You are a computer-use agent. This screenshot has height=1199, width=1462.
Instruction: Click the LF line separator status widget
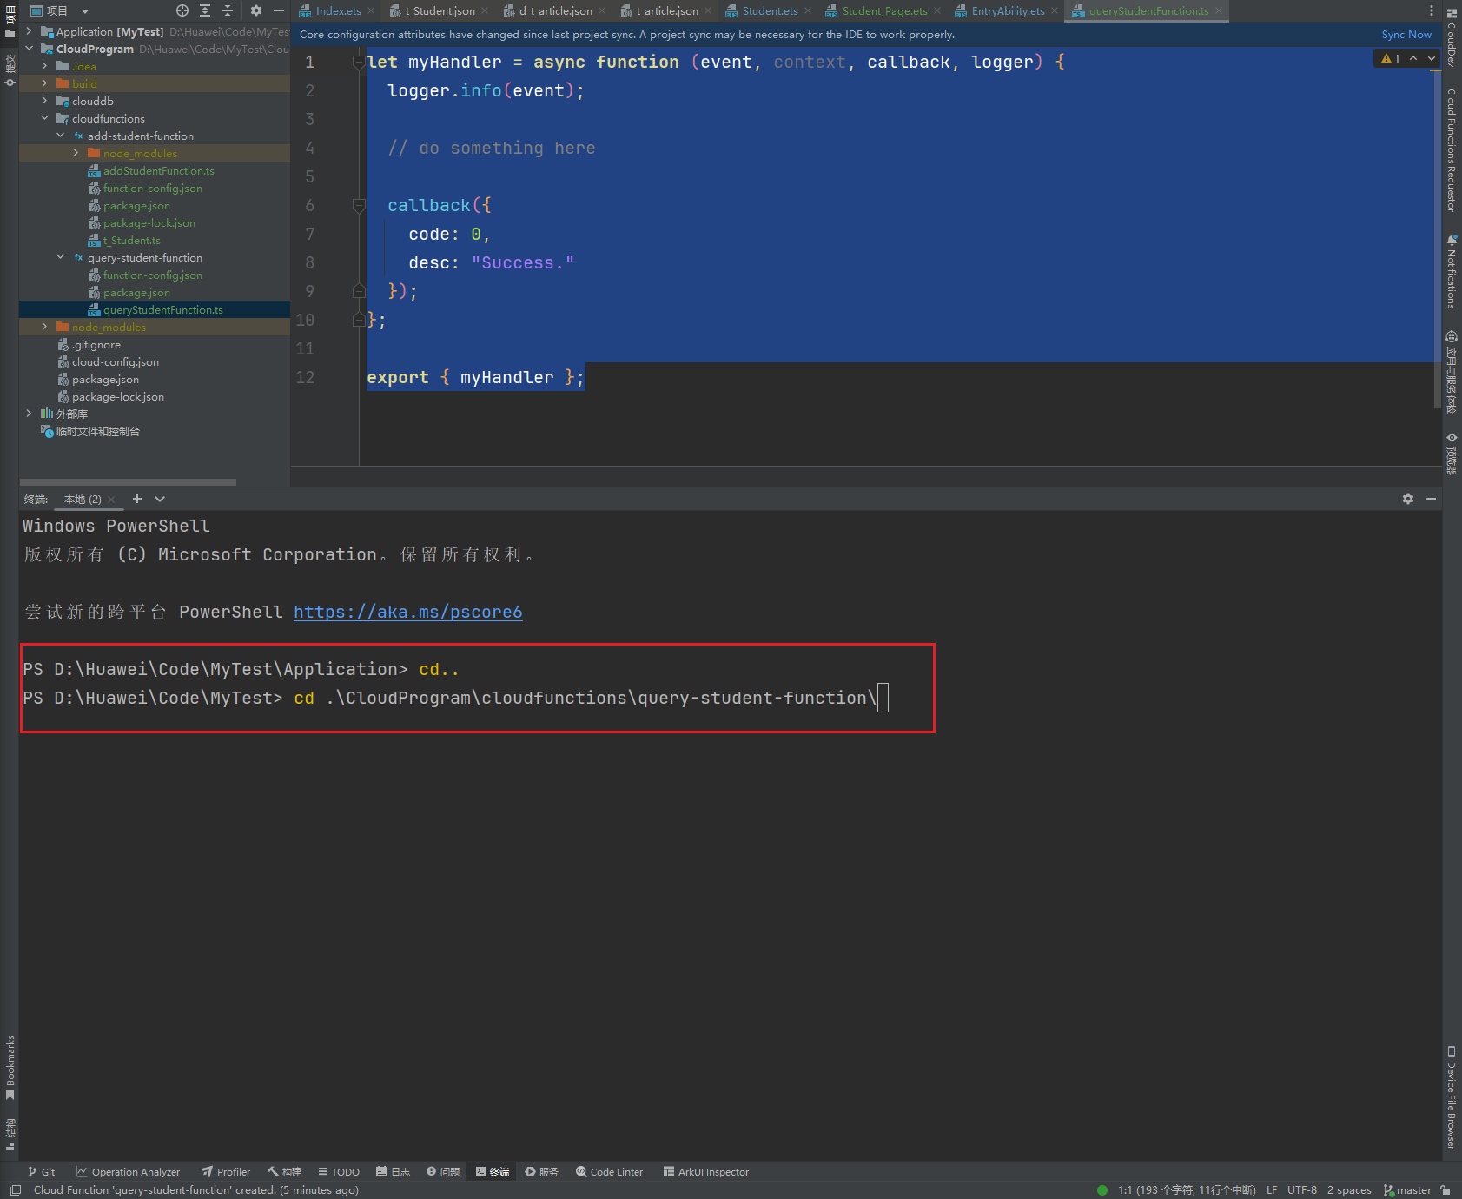pyautogui.click(x=1272, y=1189)
